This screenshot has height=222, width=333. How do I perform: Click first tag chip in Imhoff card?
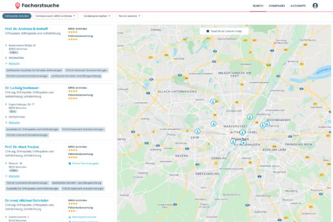click(34, 70)
